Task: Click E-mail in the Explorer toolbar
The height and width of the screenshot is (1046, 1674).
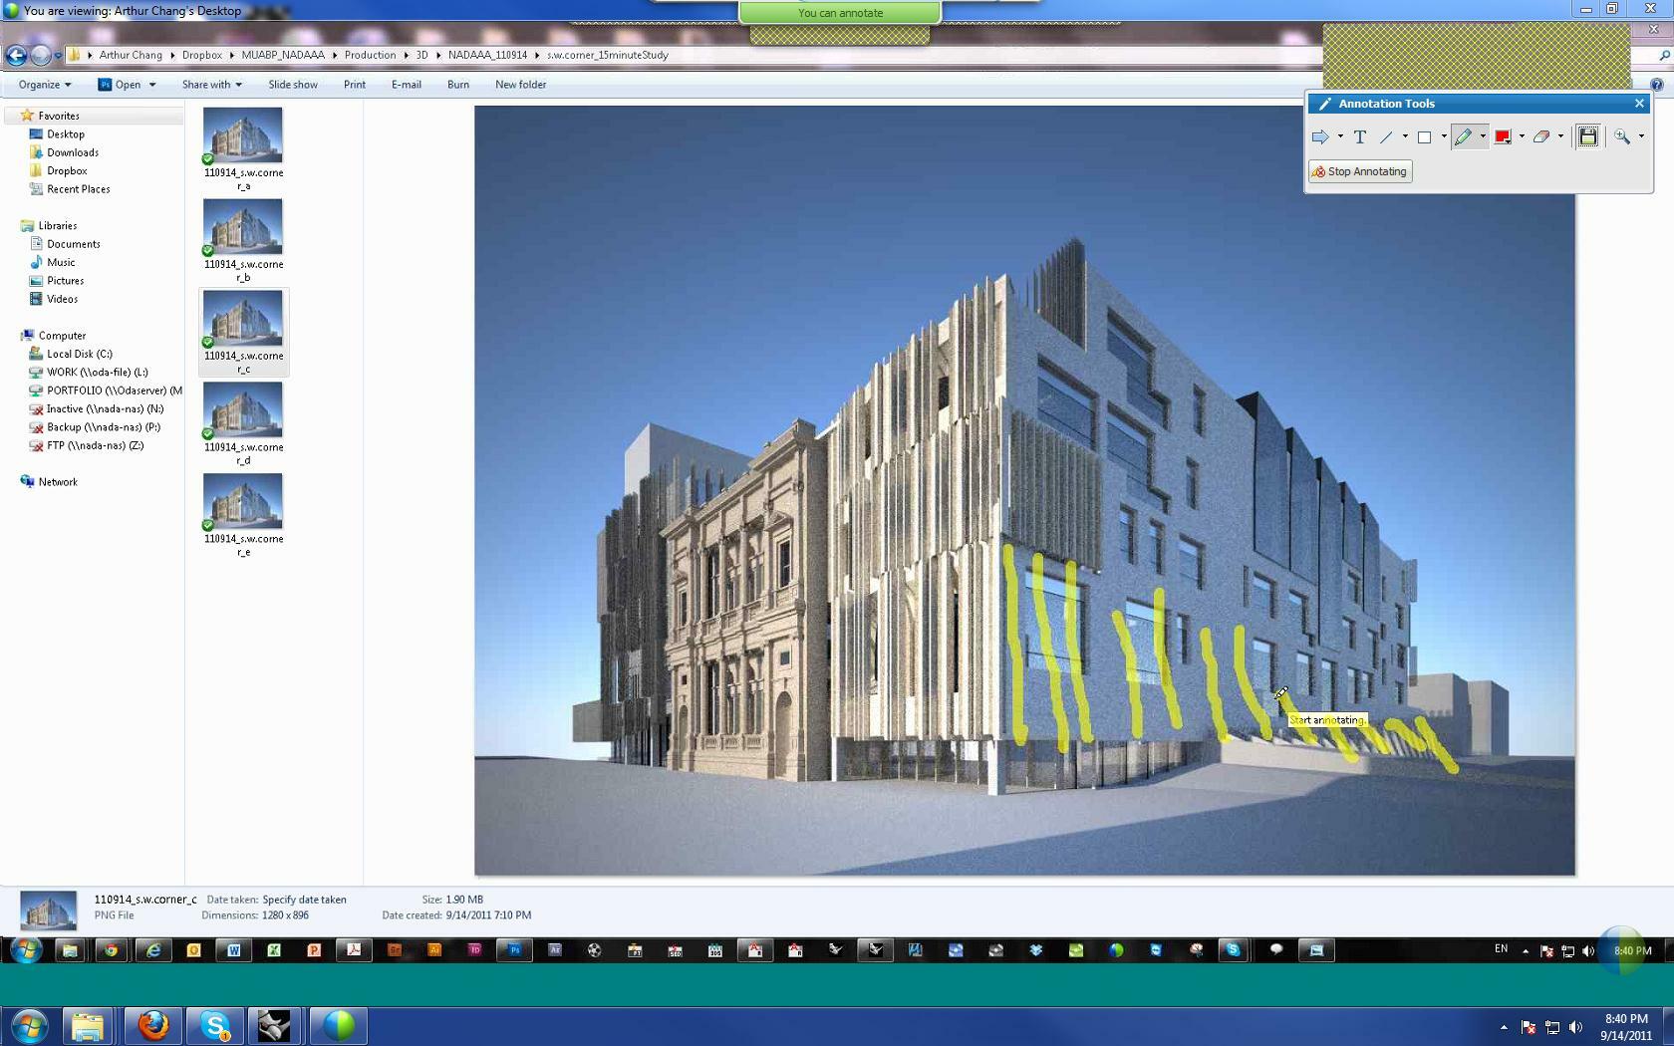Action: pos(407,85)
